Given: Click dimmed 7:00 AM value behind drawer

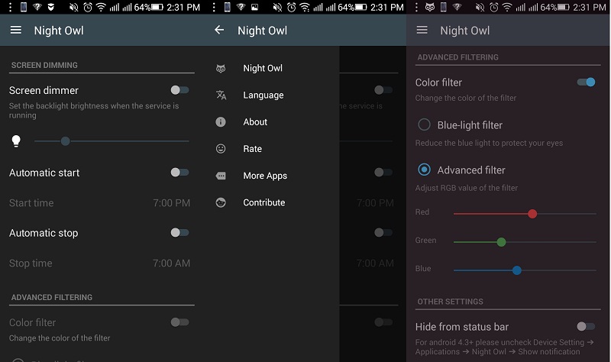Looking at the screenshot, I should (x=375, y=263).
